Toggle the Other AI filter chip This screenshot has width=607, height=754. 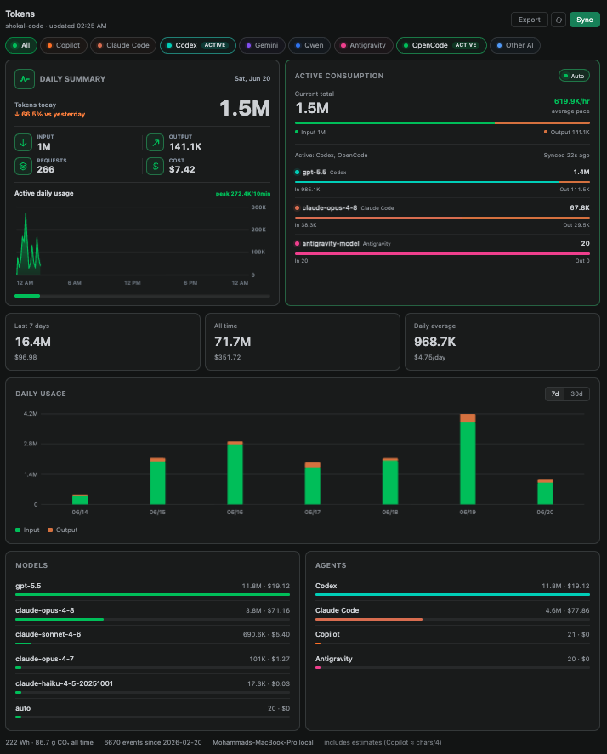515,45
